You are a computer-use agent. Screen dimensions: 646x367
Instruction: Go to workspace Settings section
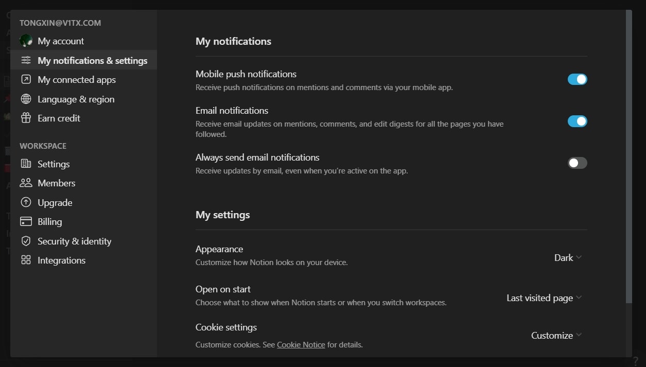tap(54, 164)
